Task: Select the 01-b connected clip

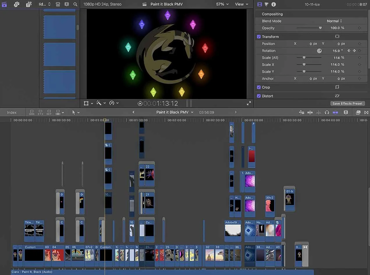Action: (289, 199)
